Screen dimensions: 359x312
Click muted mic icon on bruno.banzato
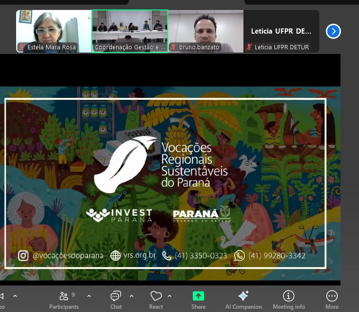click(x=173, y=47)
